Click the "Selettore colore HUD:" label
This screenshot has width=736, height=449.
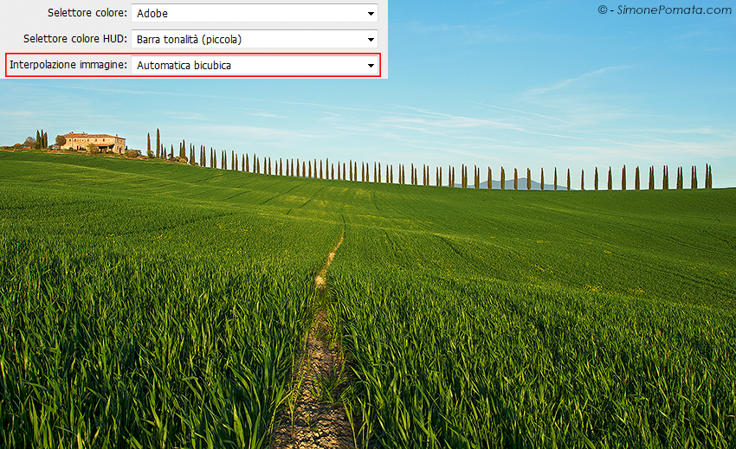[x=75, y=39]
